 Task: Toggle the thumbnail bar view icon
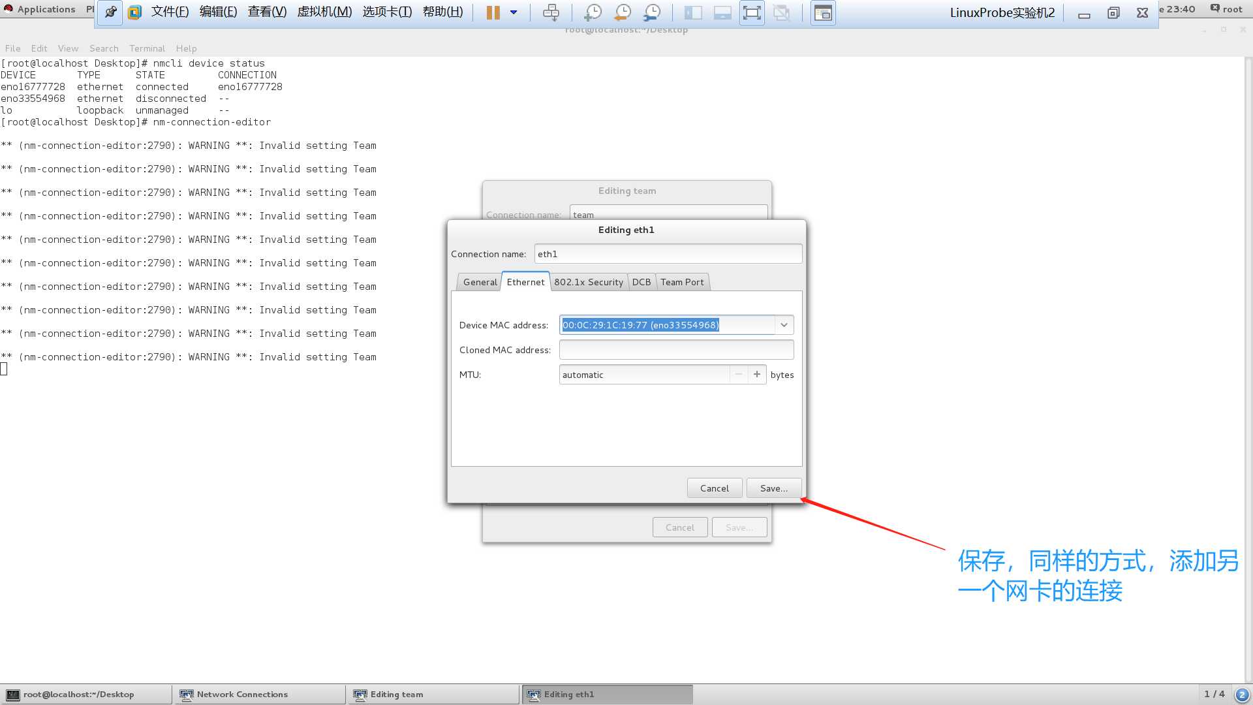(x=722, y=12)
